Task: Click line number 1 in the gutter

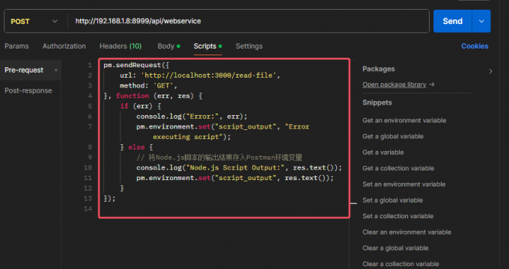Action: click(x=90, y=65)
